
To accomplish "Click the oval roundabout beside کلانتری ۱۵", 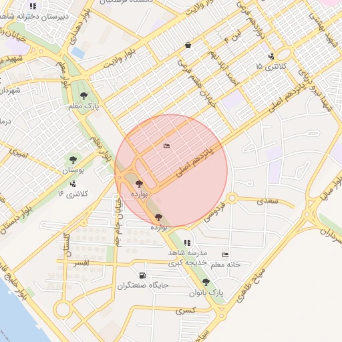I will click(284, 54).
